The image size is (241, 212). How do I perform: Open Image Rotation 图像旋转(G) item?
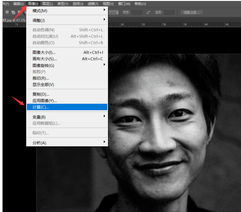click(67, 65)
